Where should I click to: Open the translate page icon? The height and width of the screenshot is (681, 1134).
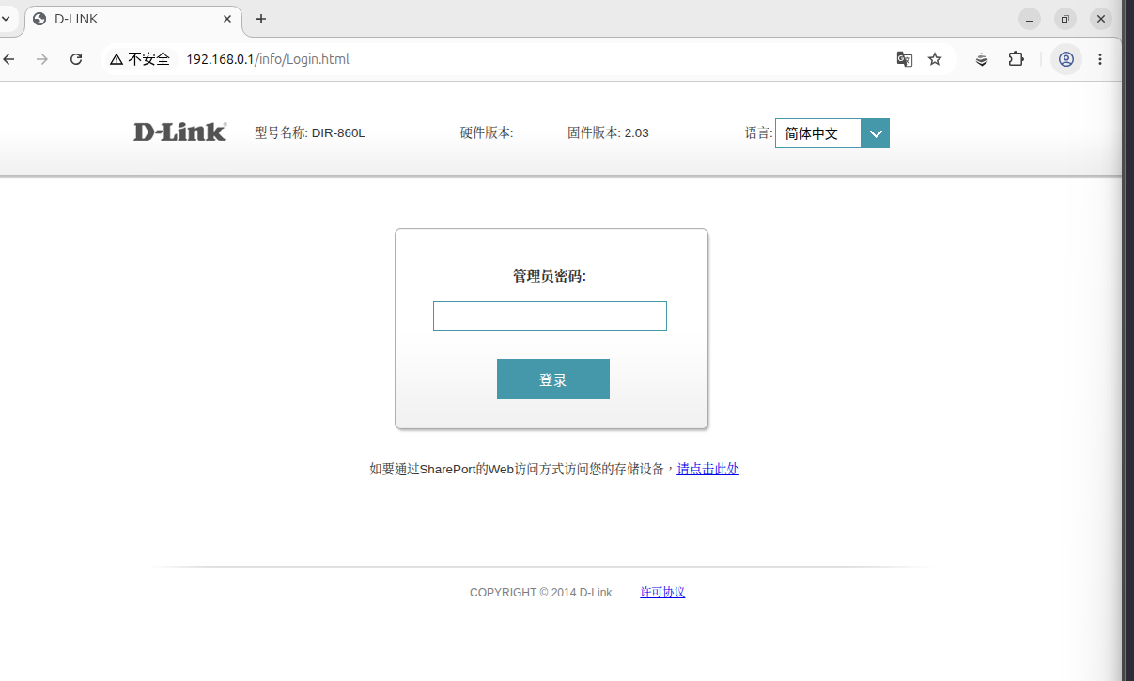(x=904, y=59)
